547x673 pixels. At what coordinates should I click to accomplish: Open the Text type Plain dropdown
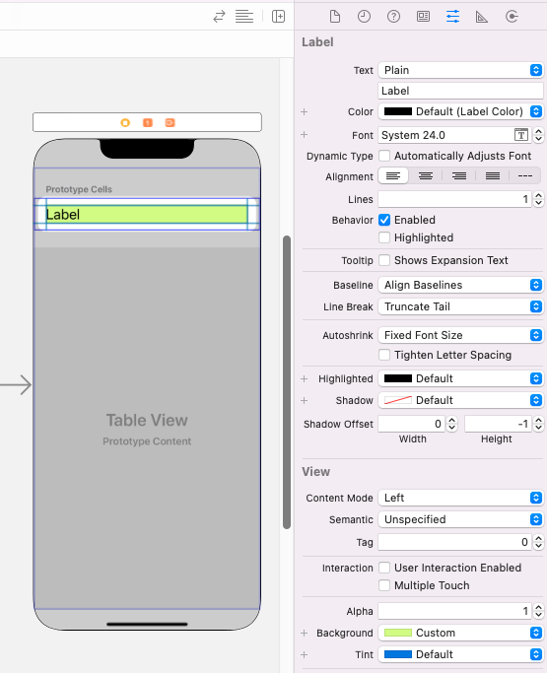pyautogui.click(x=460, y=70)
